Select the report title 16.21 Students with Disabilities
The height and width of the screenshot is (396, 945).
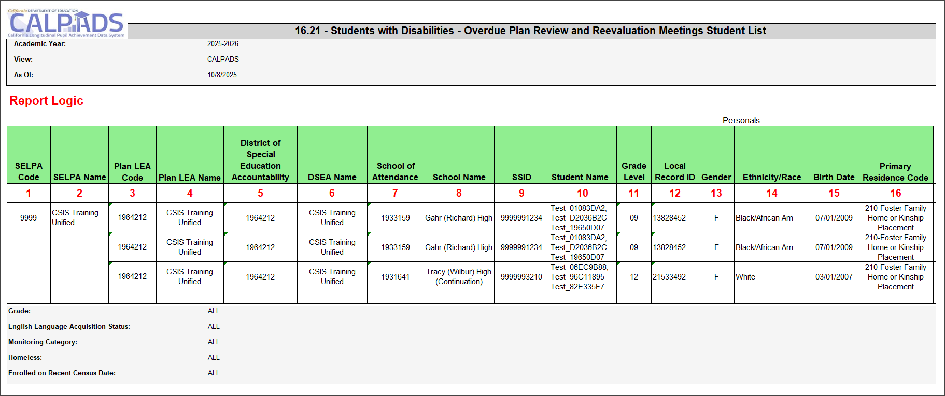point(530,31)
